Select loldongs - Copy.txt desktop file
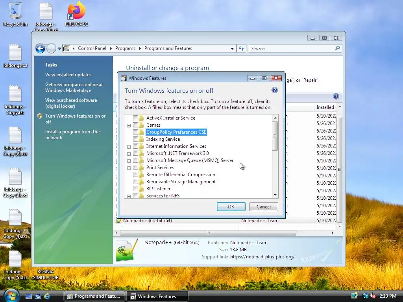 15,100
